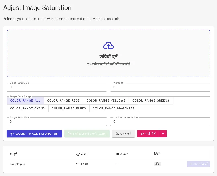Screen dimensions: 217x176
Task: Click the Adjust Image Saturation page heading
Action: click(x=37, y=8)
